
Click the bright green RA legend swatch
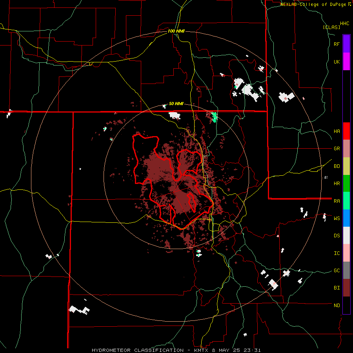[x=346, y=201]
